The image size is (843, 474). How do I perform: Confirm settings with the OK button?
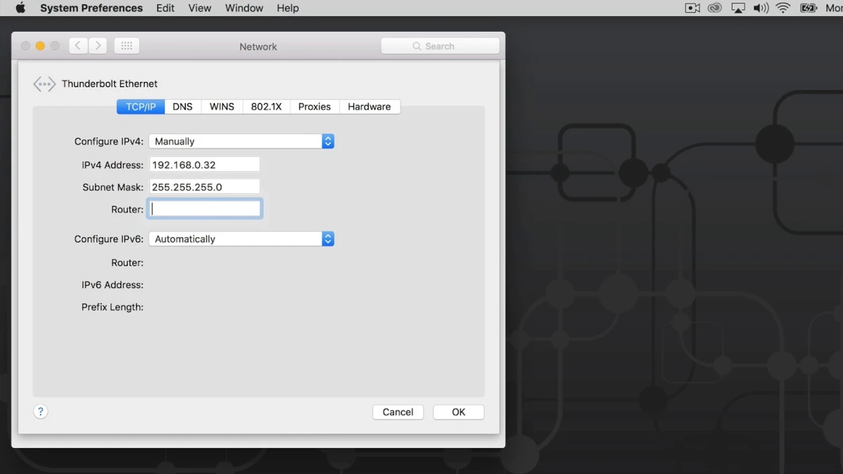coord(458,412)
